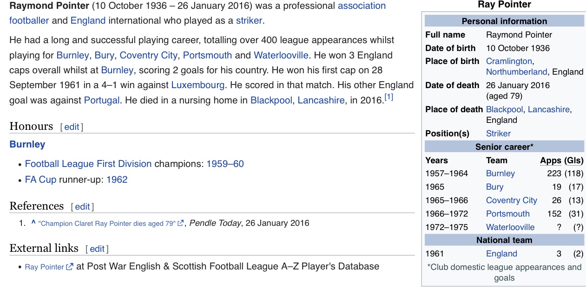Open the Luxembourg article link
The height and width of the screenshot is (288, 586).
198,85
